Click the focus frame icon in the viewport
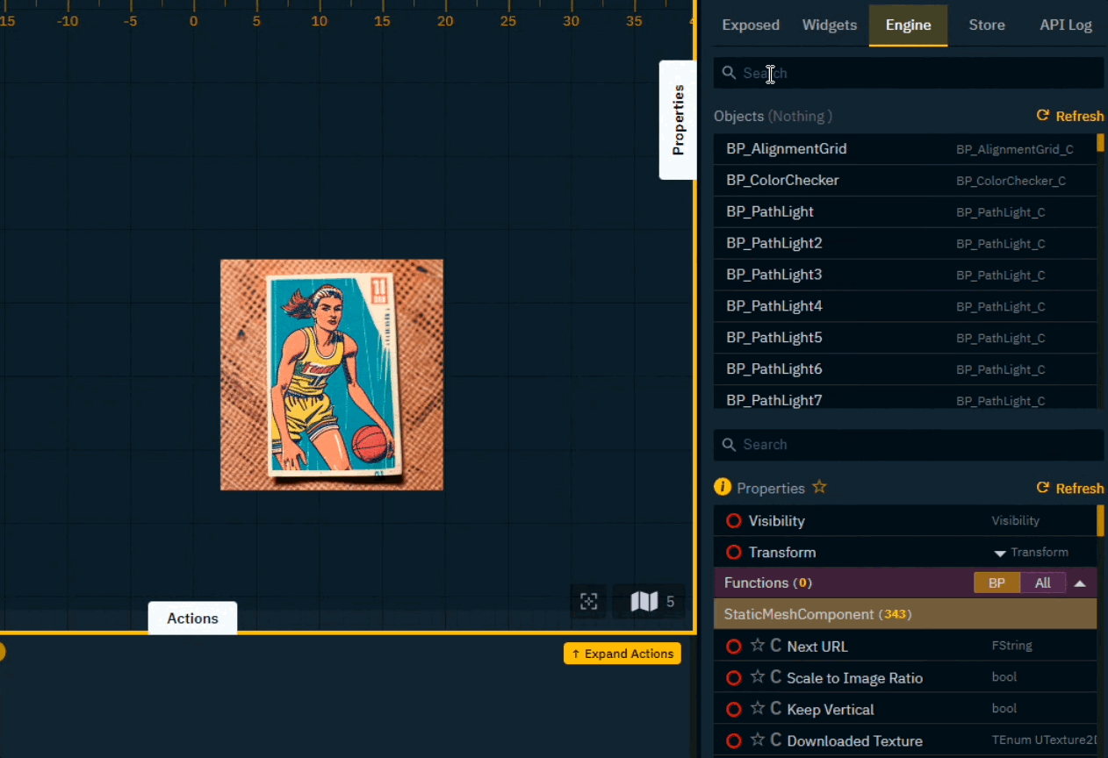1108x758 pixels. tap(589, 601)
